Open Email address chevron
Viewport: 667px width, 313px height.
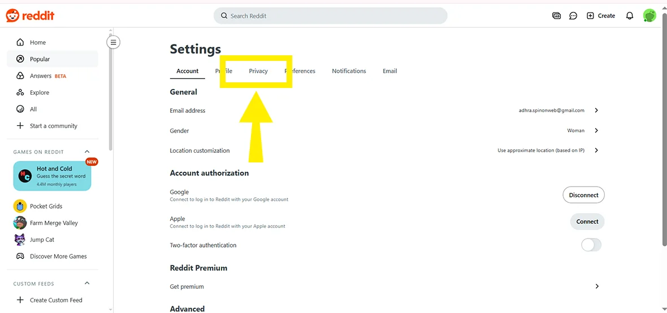tap(596, 111)
